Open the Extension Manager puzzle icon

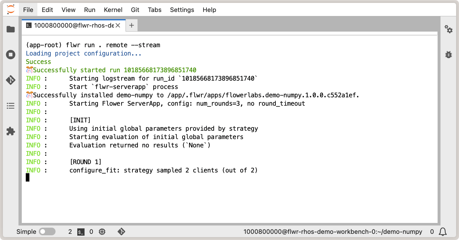click(x=11, y=131)
